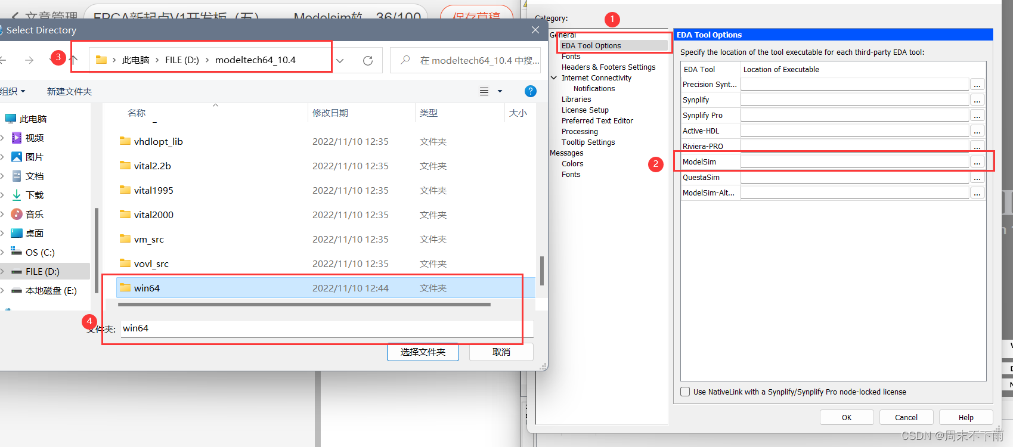Open view options dropdown arrow
Screen dimensions: 1013x447
[500, 91]
